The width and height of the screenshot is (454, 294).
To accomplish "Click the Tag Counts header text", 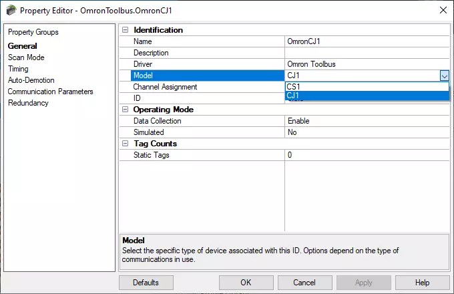I will click(x=155, y=144).
